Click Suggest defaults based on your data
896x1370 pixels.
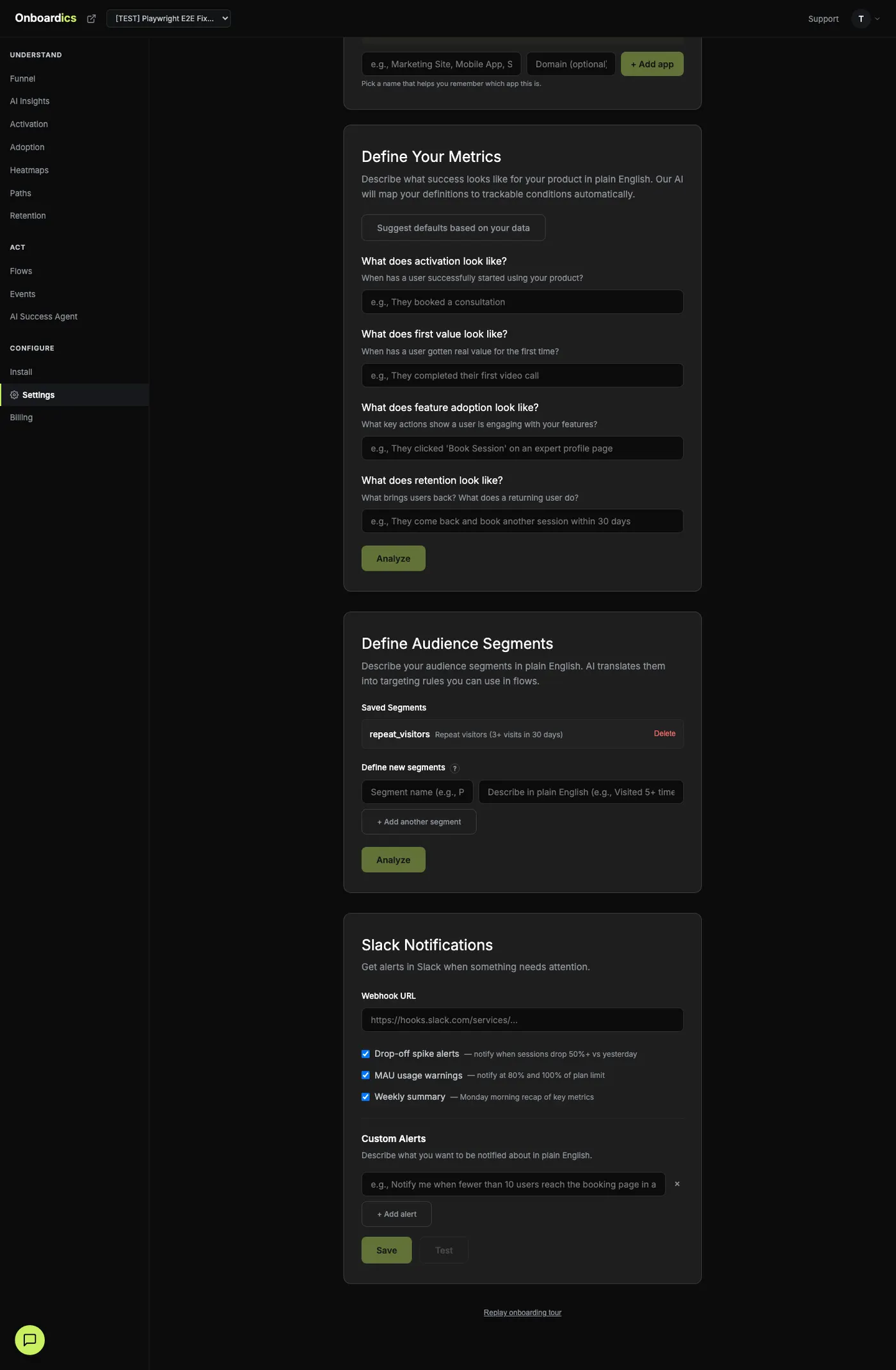click(453, 228)
